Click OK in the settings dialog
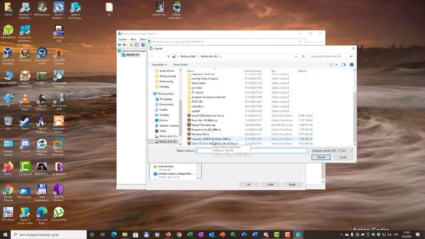The width and height of the screenshot is (425, 239). [248, 185]
